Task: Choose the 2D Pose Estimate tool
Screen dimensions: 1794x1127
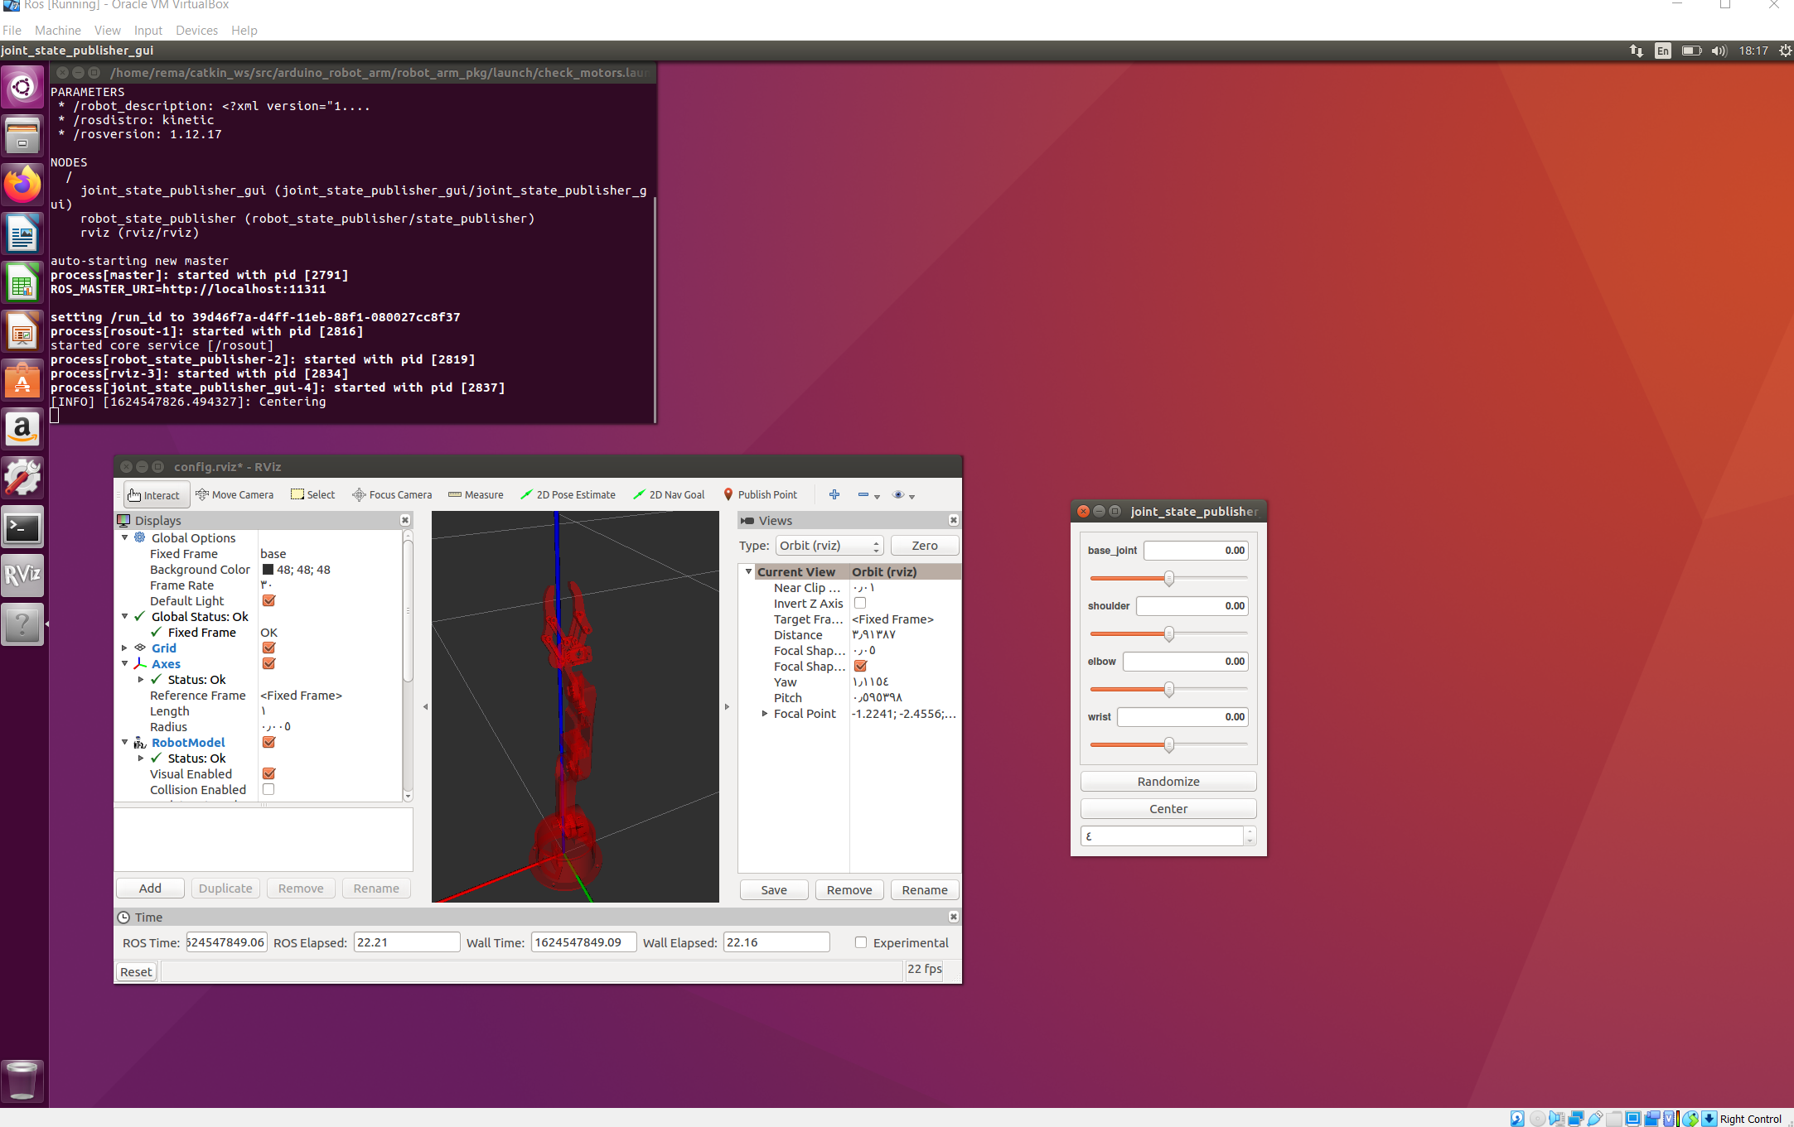Action: click(x=568, y=494)
